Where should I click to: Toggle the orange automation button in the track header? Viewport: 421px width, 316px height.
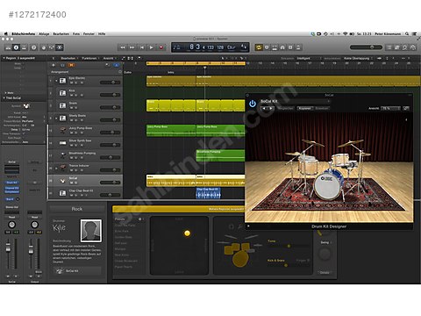pos(71,65)
